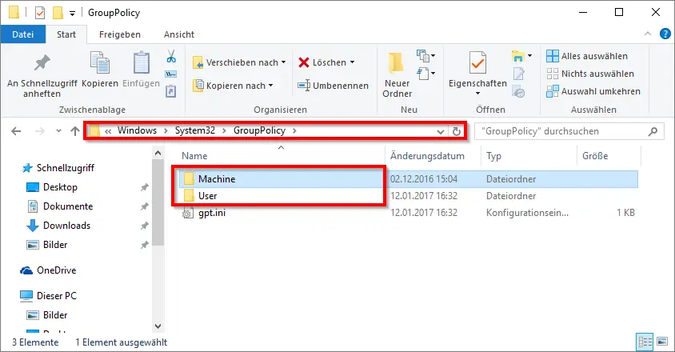Click the Downloads arrow icon in sidebar
The height and width of the screenshot is (352, 675).
33,226
